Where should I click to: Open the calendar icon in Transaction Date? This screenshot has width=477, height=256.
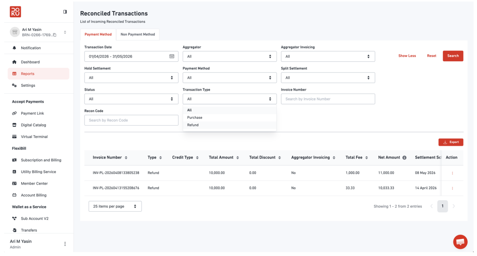[x=172, y=56]
